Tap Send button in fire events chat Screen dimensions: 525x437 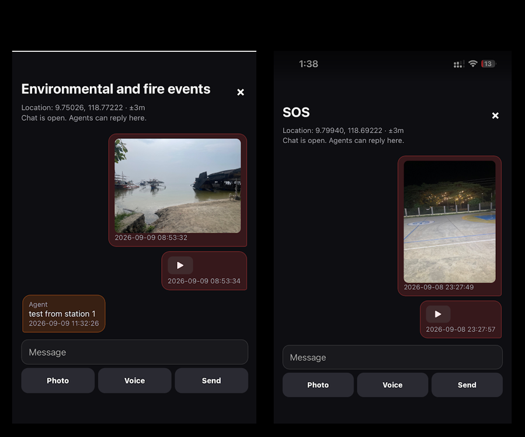pyautogui.click(x=211, y=380)
